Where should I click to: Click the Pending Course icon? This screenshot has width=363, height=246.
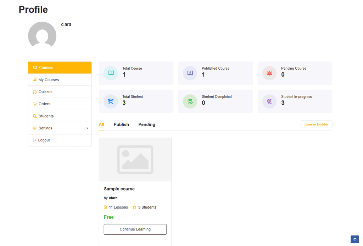(269, 73)
